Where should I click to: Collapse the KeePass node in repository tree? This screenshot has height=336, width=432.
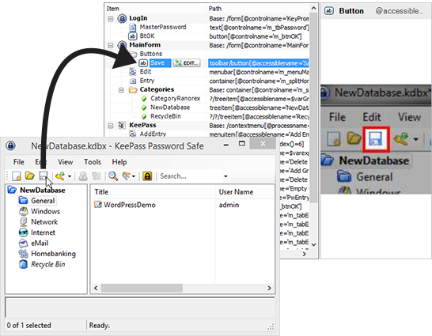point(111,126)
